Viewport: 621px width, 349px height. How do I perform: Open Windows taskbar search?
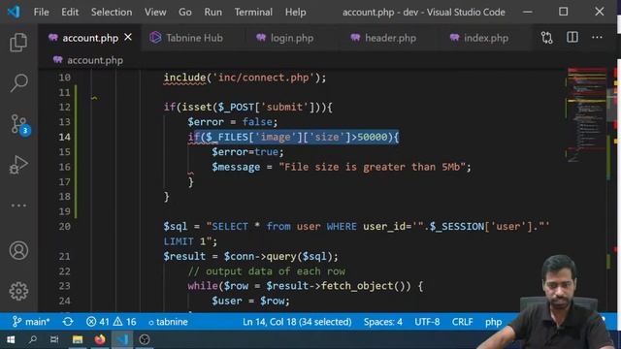point(32,339)
